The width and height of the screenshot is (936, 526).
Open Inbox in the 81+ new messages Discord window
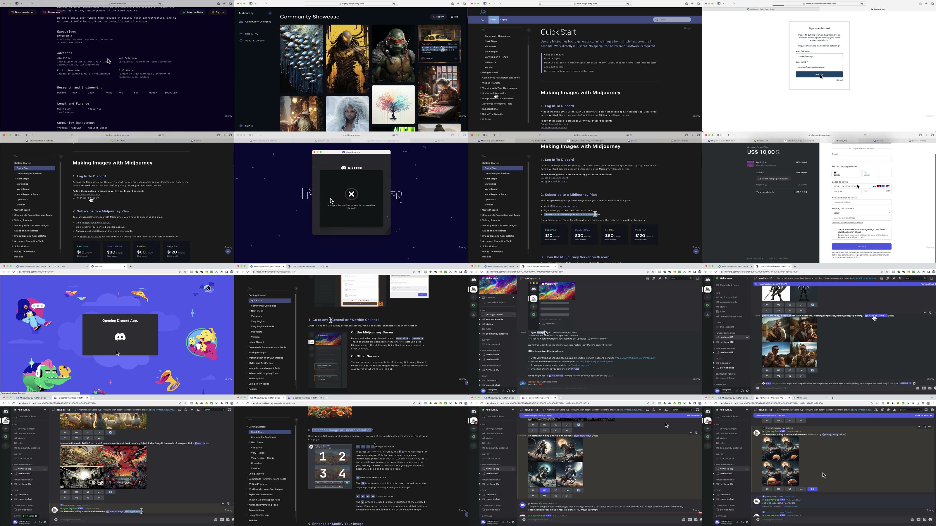(931, 278)
